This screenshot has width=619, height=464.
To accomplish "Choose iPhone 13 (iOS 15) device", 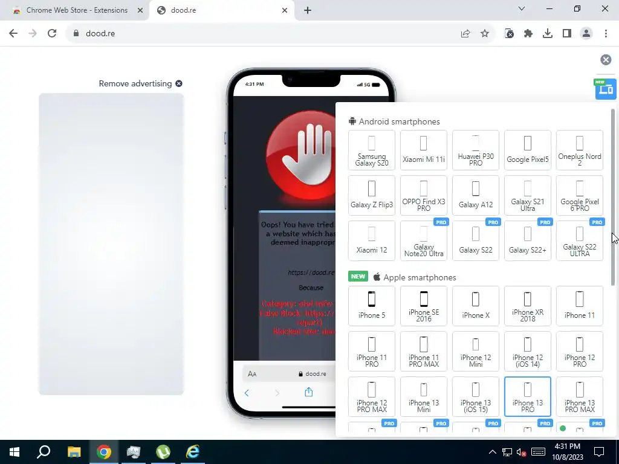I will [476, 396].
